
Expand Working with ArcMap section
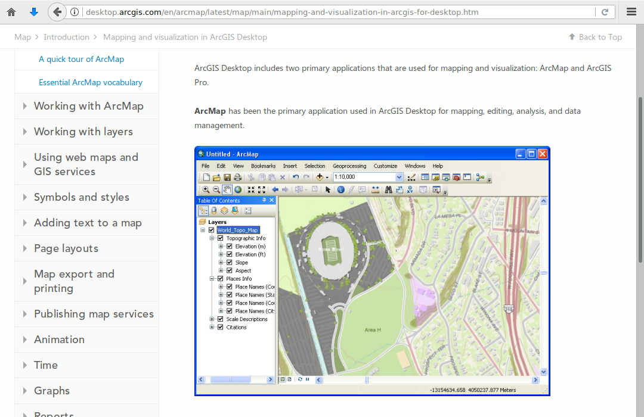click(x=86, y=106)
